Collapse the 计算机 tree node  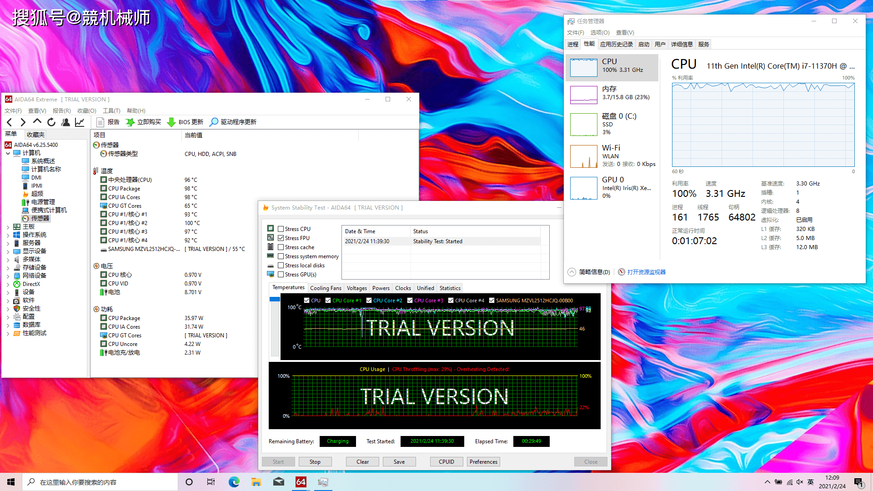click(8, 153)
